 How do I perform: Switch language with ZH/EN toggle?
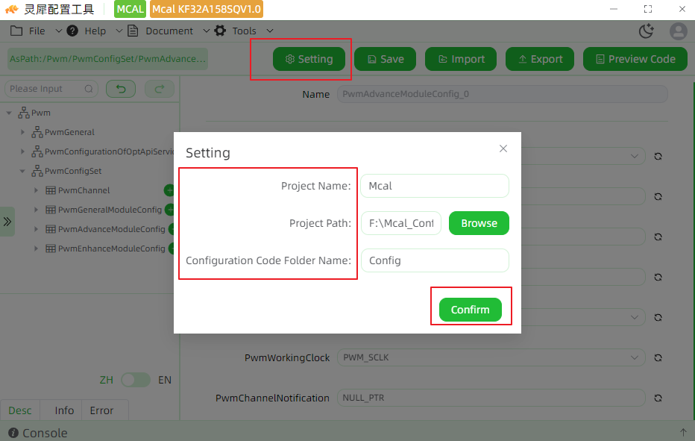[x=136, y=380]
